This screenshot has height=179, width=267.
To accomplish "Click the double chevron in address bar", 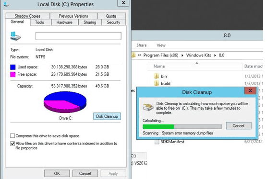I will (139, 55).
